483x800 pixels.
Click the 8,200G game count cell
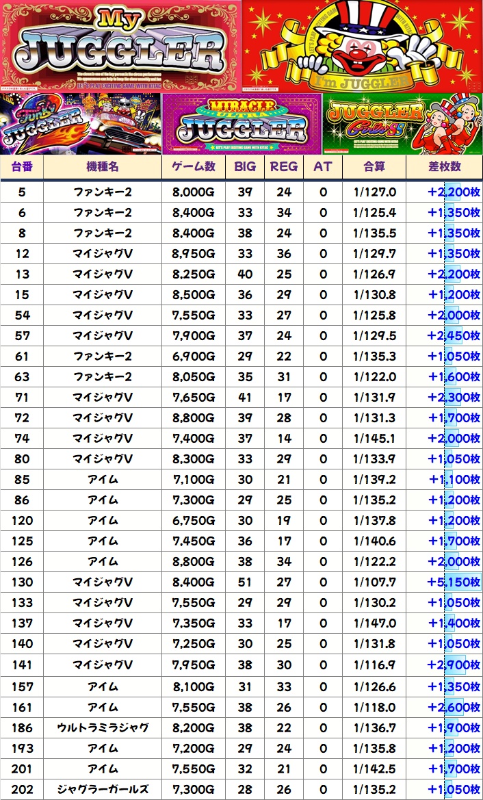point(194,728)
